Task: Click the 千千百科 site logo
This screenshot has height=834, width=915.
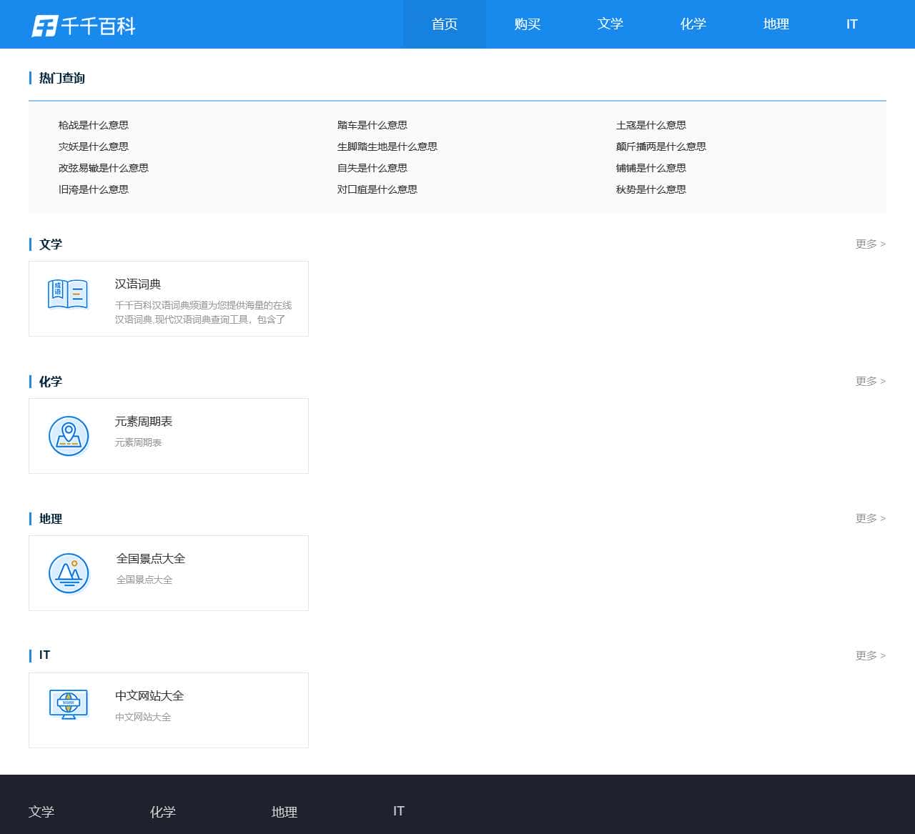Action: (84, 26)
